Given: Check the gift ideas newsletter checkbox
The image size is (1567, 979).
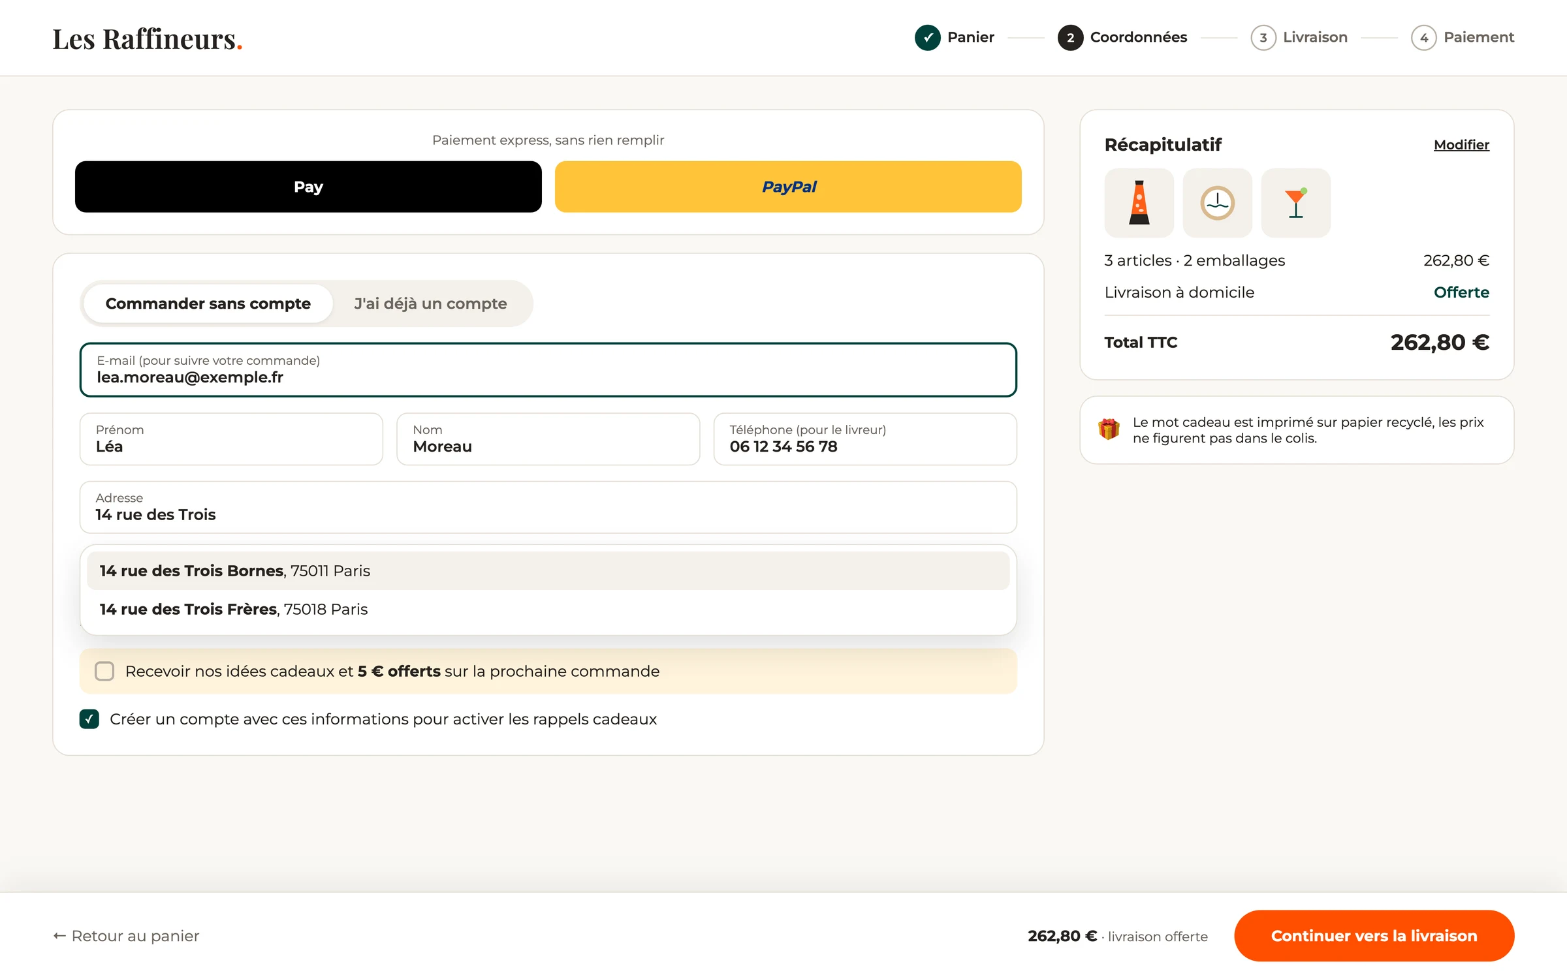Looking at the screenshot, I should [104, 671].
